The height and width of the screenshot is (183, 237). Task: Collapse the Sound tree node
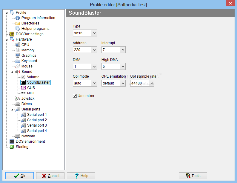click(x=13, y=72)
